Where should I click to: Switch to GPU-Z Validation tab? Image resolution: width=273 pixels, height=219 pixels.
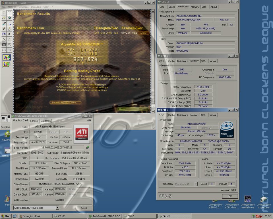[45, 121]
